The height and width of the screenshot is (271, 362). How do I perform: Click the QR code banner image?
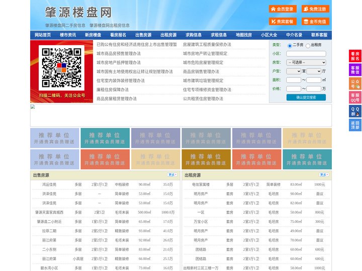click(x=62, y=71)
